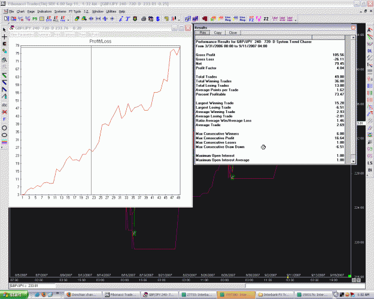374x299 pixels.
Task: Select the arrow pointer tool in left sidebar
Action: pyautogui.click(x=4, y=29)
